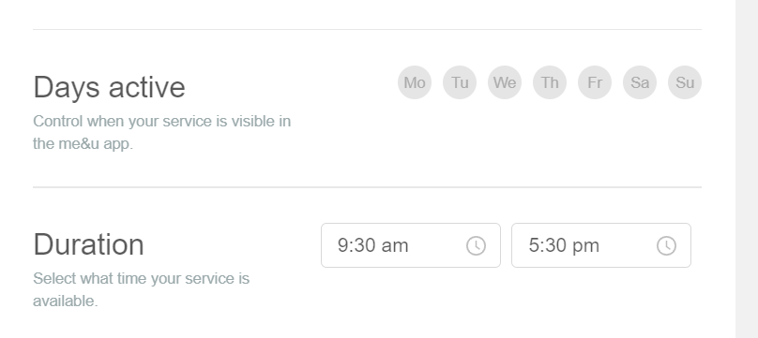Click the 9:30 am start time field
Image resolution: width=758 pixels, height=338 pixels.
pyautogui.click(x=410, y=245)
